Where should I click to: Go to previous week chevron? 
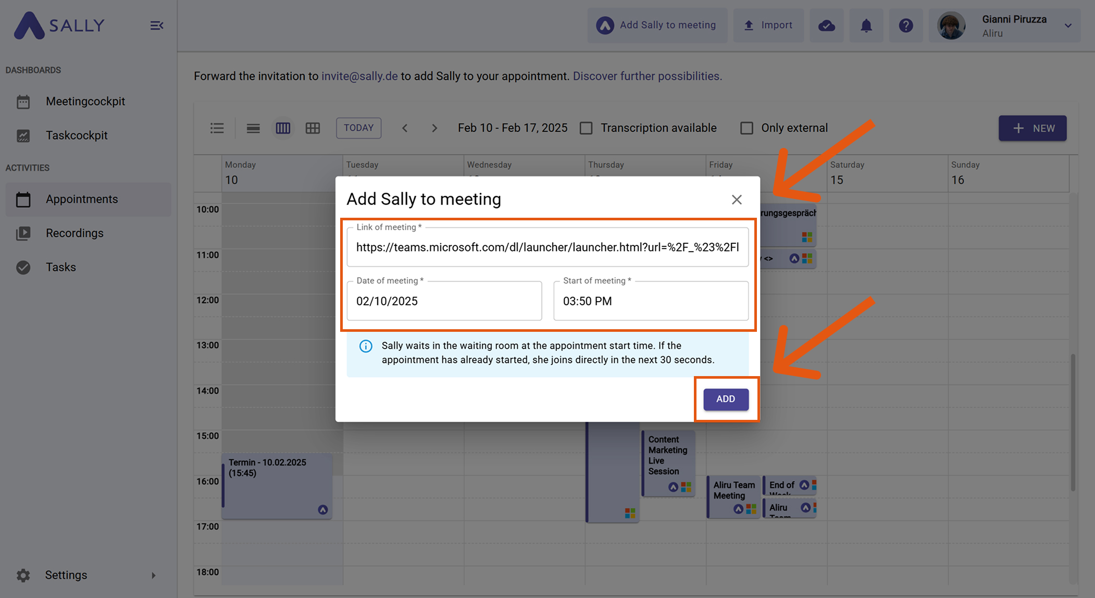(x=405, y=128)
